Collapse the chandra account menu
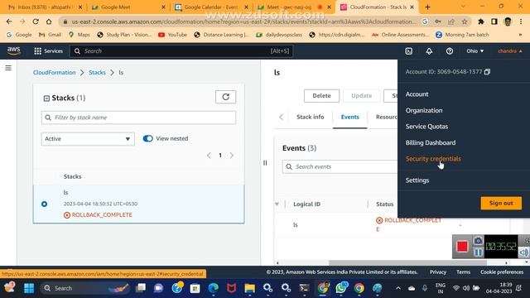Image resolution: width=530 pixels, height=298 pixels. (510, 51)
